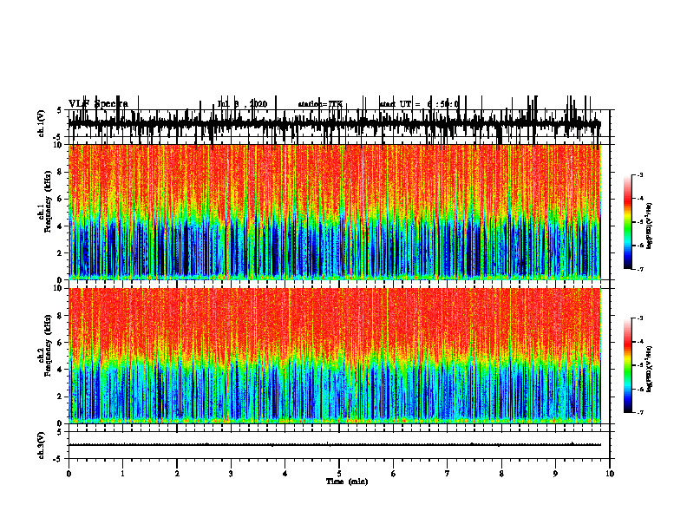The image size is (687, 531).
Task: Click time axis tick label '5'
Action: (339, 474)
